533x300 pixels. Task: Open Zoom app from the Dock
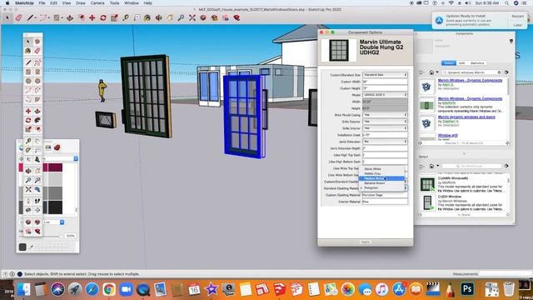click(x=126, y=289)
